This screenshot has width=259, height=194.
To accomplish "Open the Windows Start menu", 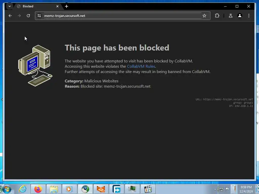I will tap(7, 189).
